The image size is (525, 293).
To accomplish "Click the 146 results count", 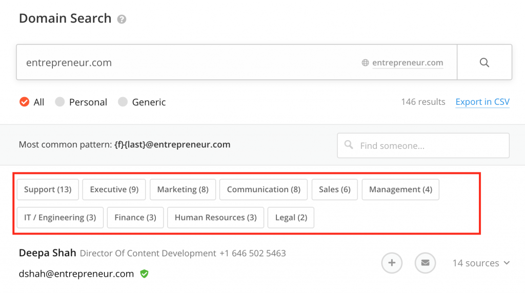I will tap(423, 102).
